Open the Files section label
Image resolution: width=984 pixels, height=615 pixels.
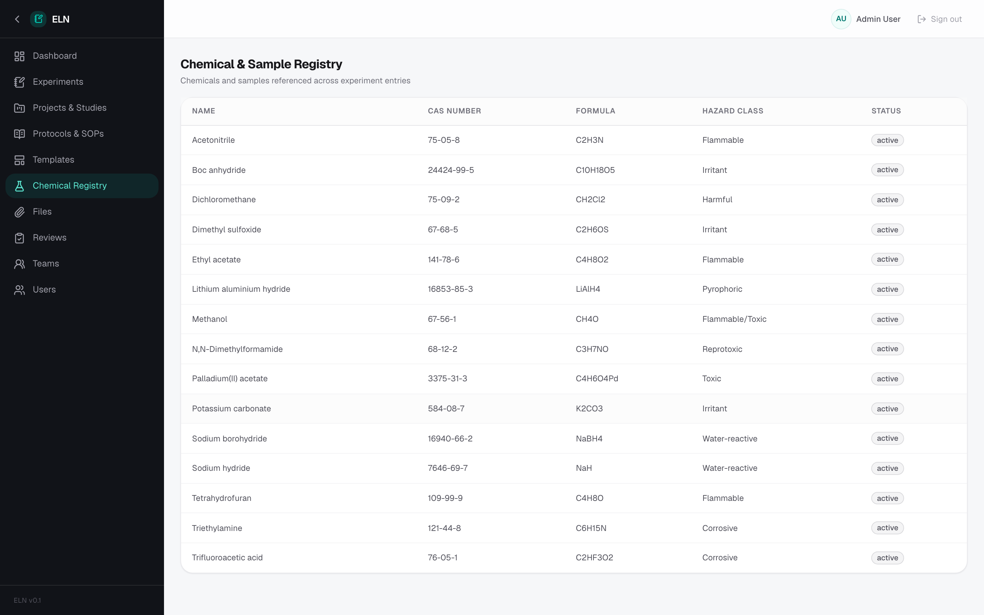(42, 212)
